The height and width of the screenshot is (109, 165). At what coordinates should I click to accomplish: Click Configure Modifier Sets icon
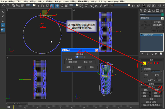161,54
